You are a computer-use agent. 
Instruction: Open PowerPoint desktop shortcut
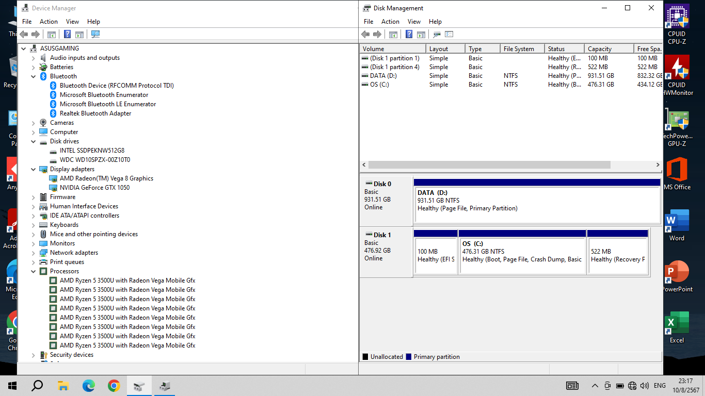tap(677, 276)
